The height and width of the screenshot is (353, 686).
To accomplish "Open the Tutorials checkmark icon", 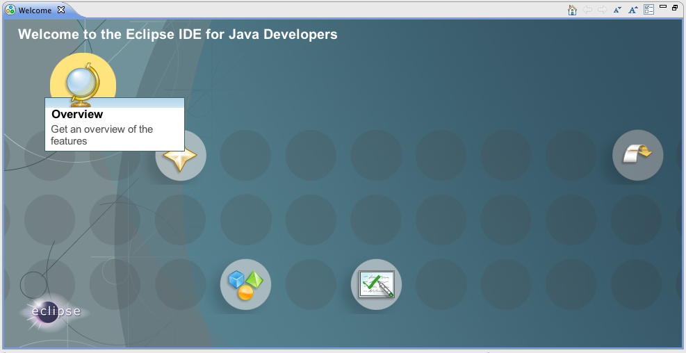I will click(x=376, y=284).
